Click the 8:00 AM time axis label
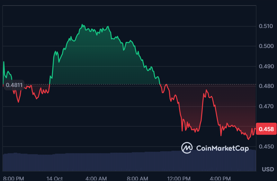277x181 pixels. 138,178
